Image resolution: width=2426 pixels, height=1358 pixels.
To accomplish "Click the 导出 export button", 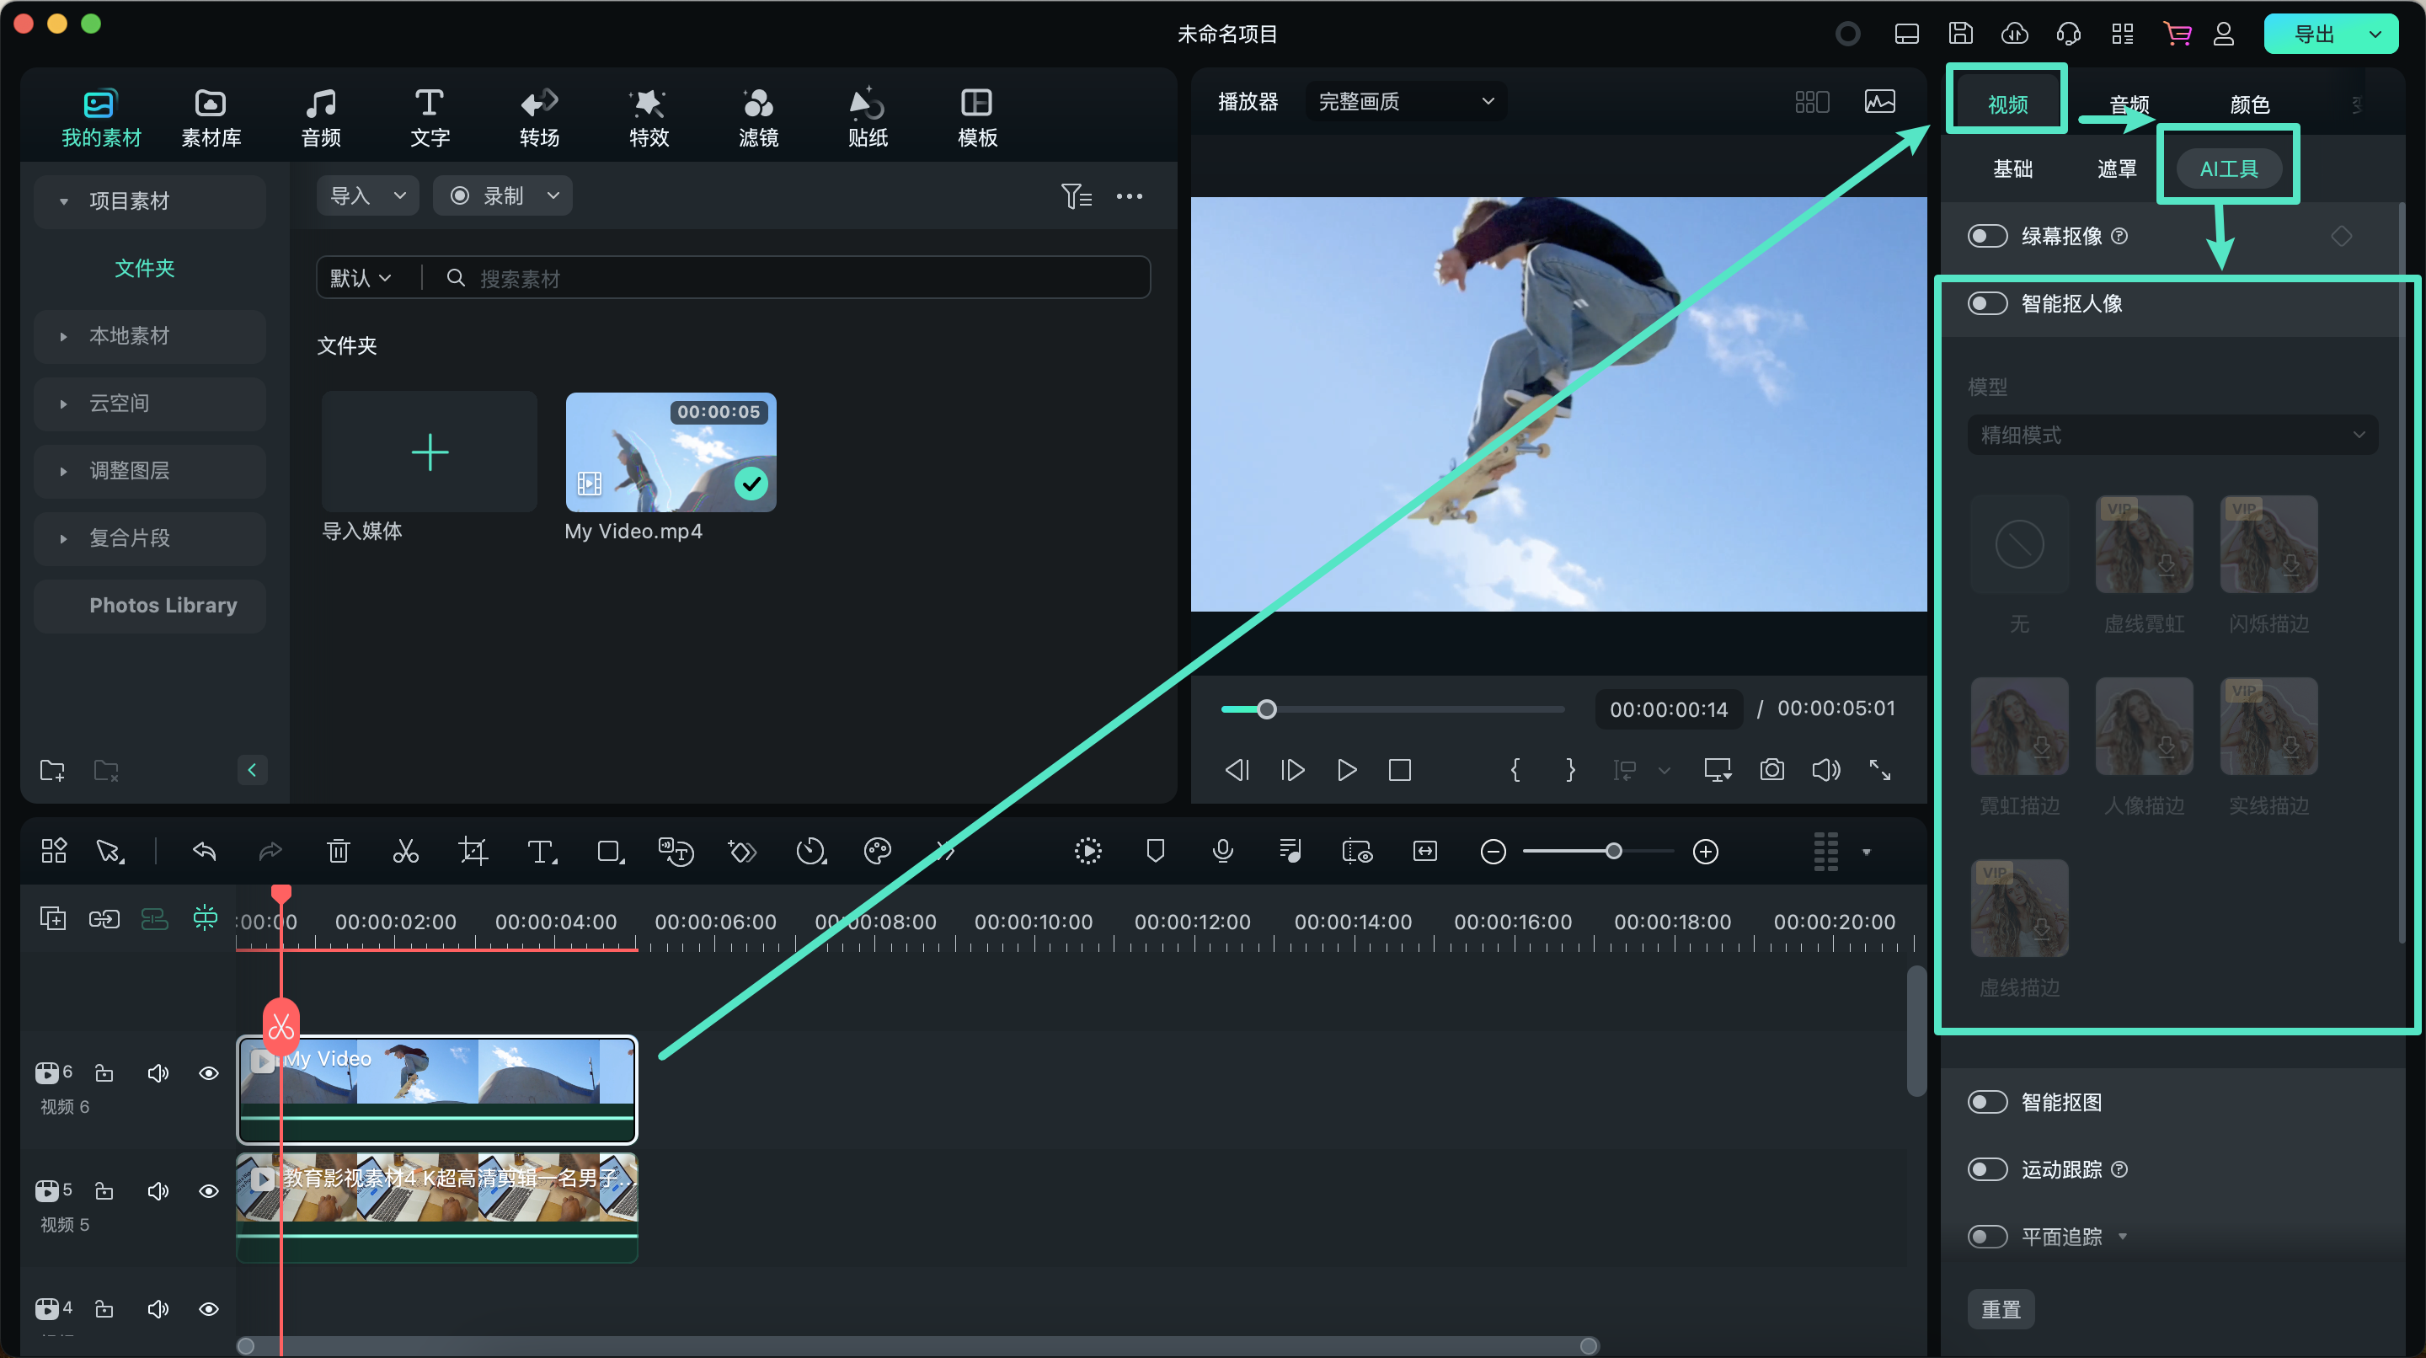I will [2313, 35].
